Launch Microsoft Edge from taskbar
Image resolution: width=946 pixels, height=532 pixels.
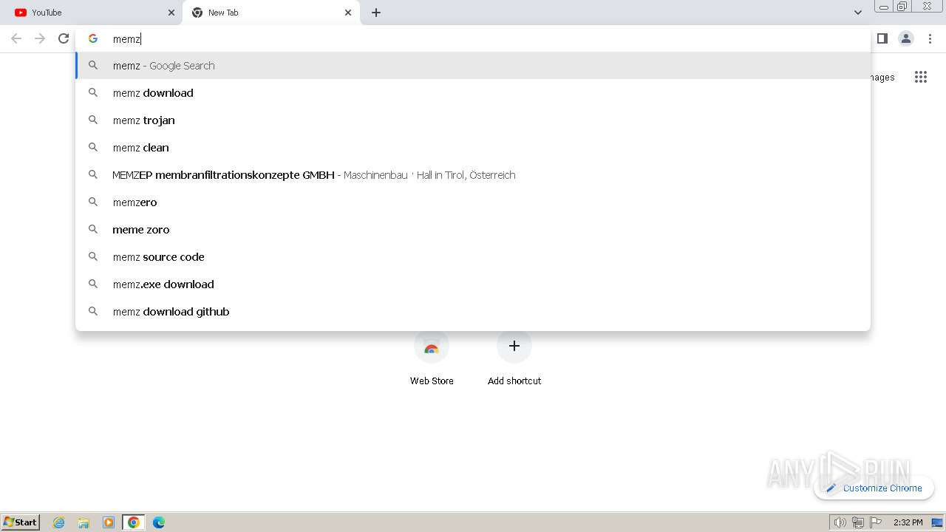pyautogui.click(x=159, y=522)
